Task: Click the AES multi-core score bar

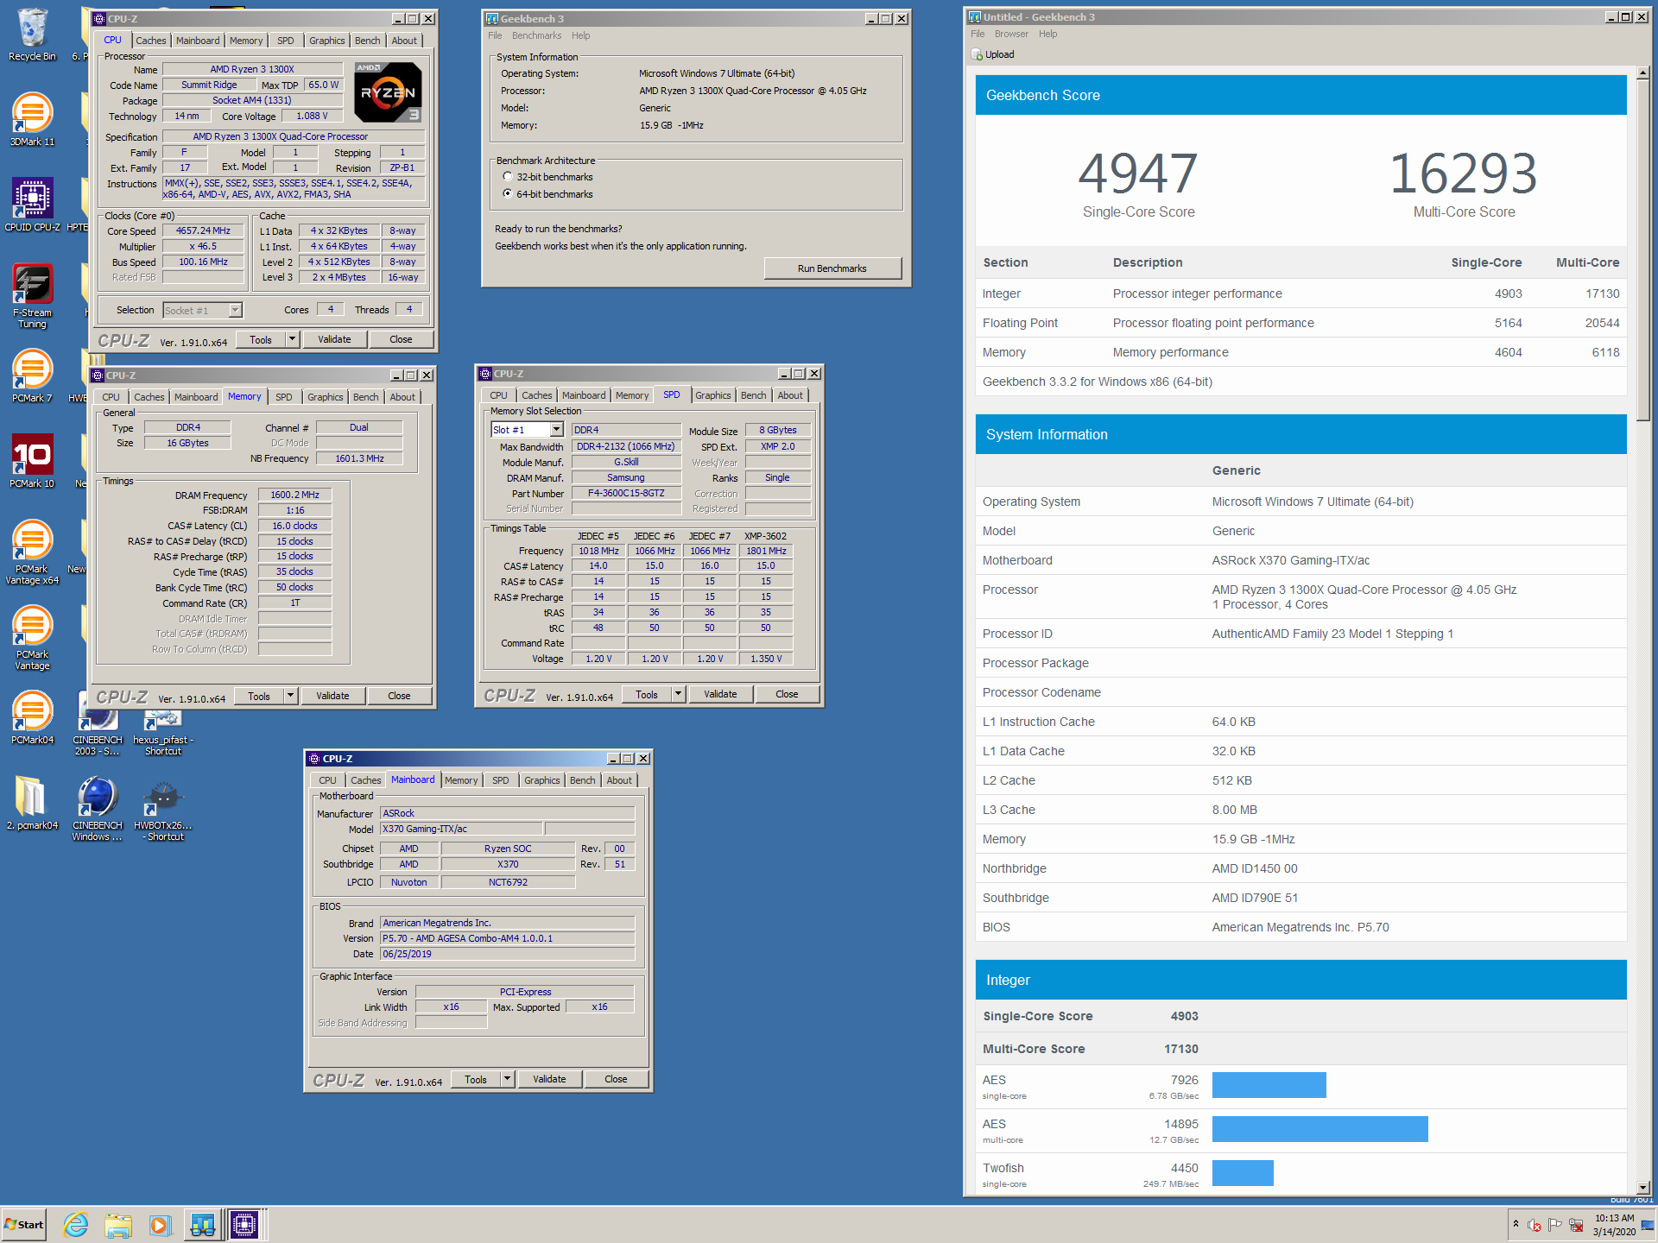Action: [1319, 1129]
